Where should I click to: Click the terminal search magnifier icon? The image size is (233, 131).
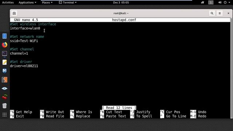[212, 13]
